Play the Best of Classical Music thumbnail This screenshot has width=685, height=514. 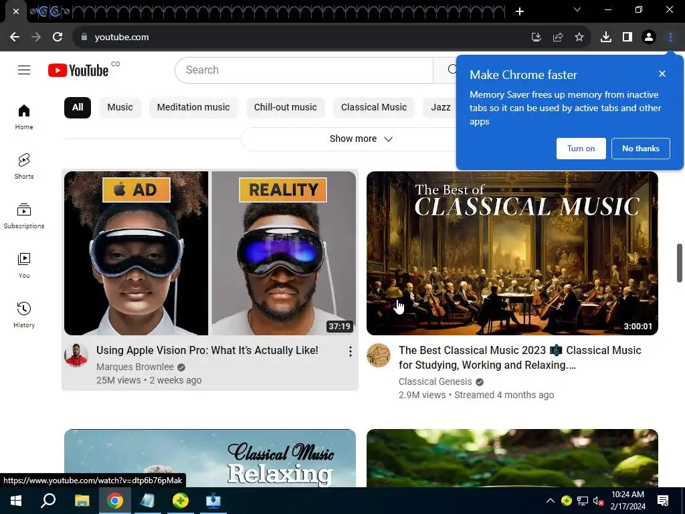point(512,254)
